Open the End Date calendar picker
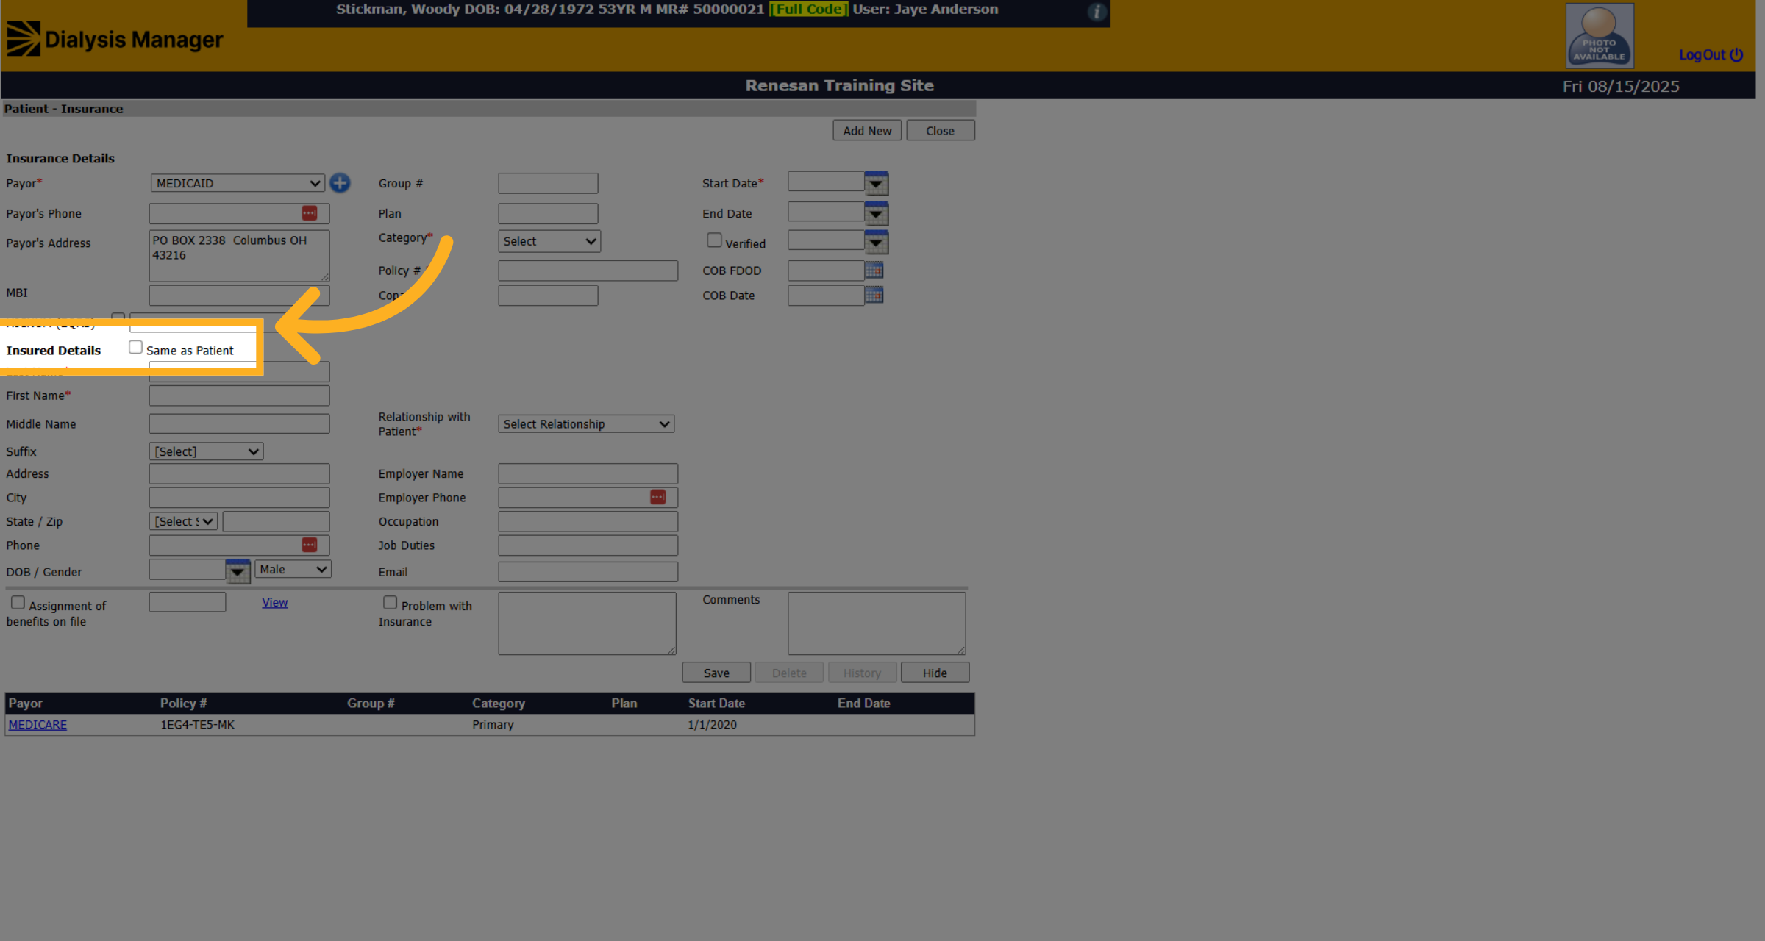The image size is (1765, 941). tap(876, 214)
